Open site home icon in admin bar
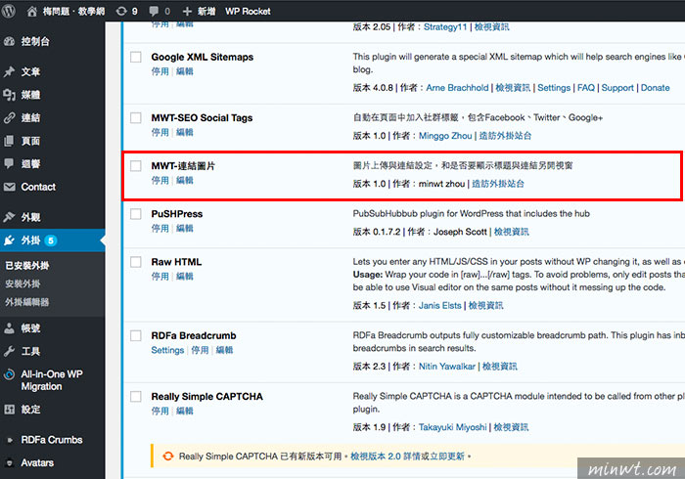This screenshot has width=685, height=479. [32, 12]
